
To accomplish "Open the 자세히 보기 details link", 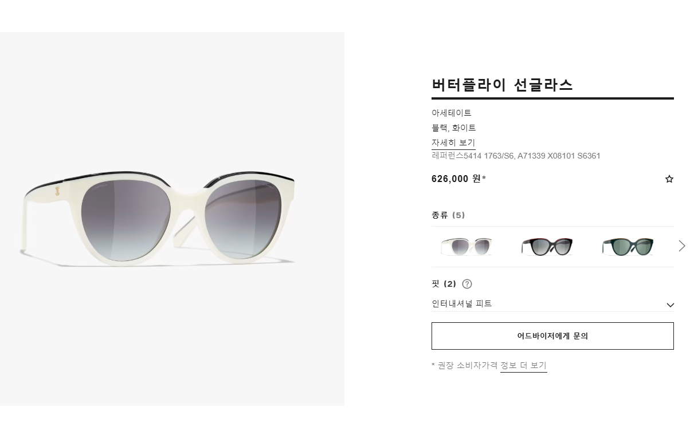I will pyautogui.click(x=453, y=143).
